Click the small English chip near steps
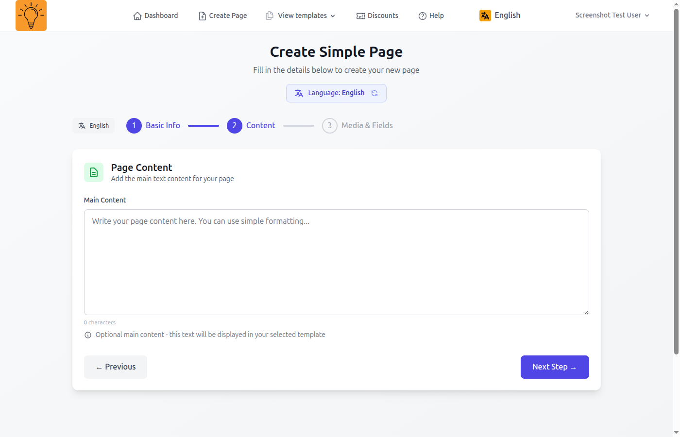Viewport: 680px width, 437px height. [94, 126]
